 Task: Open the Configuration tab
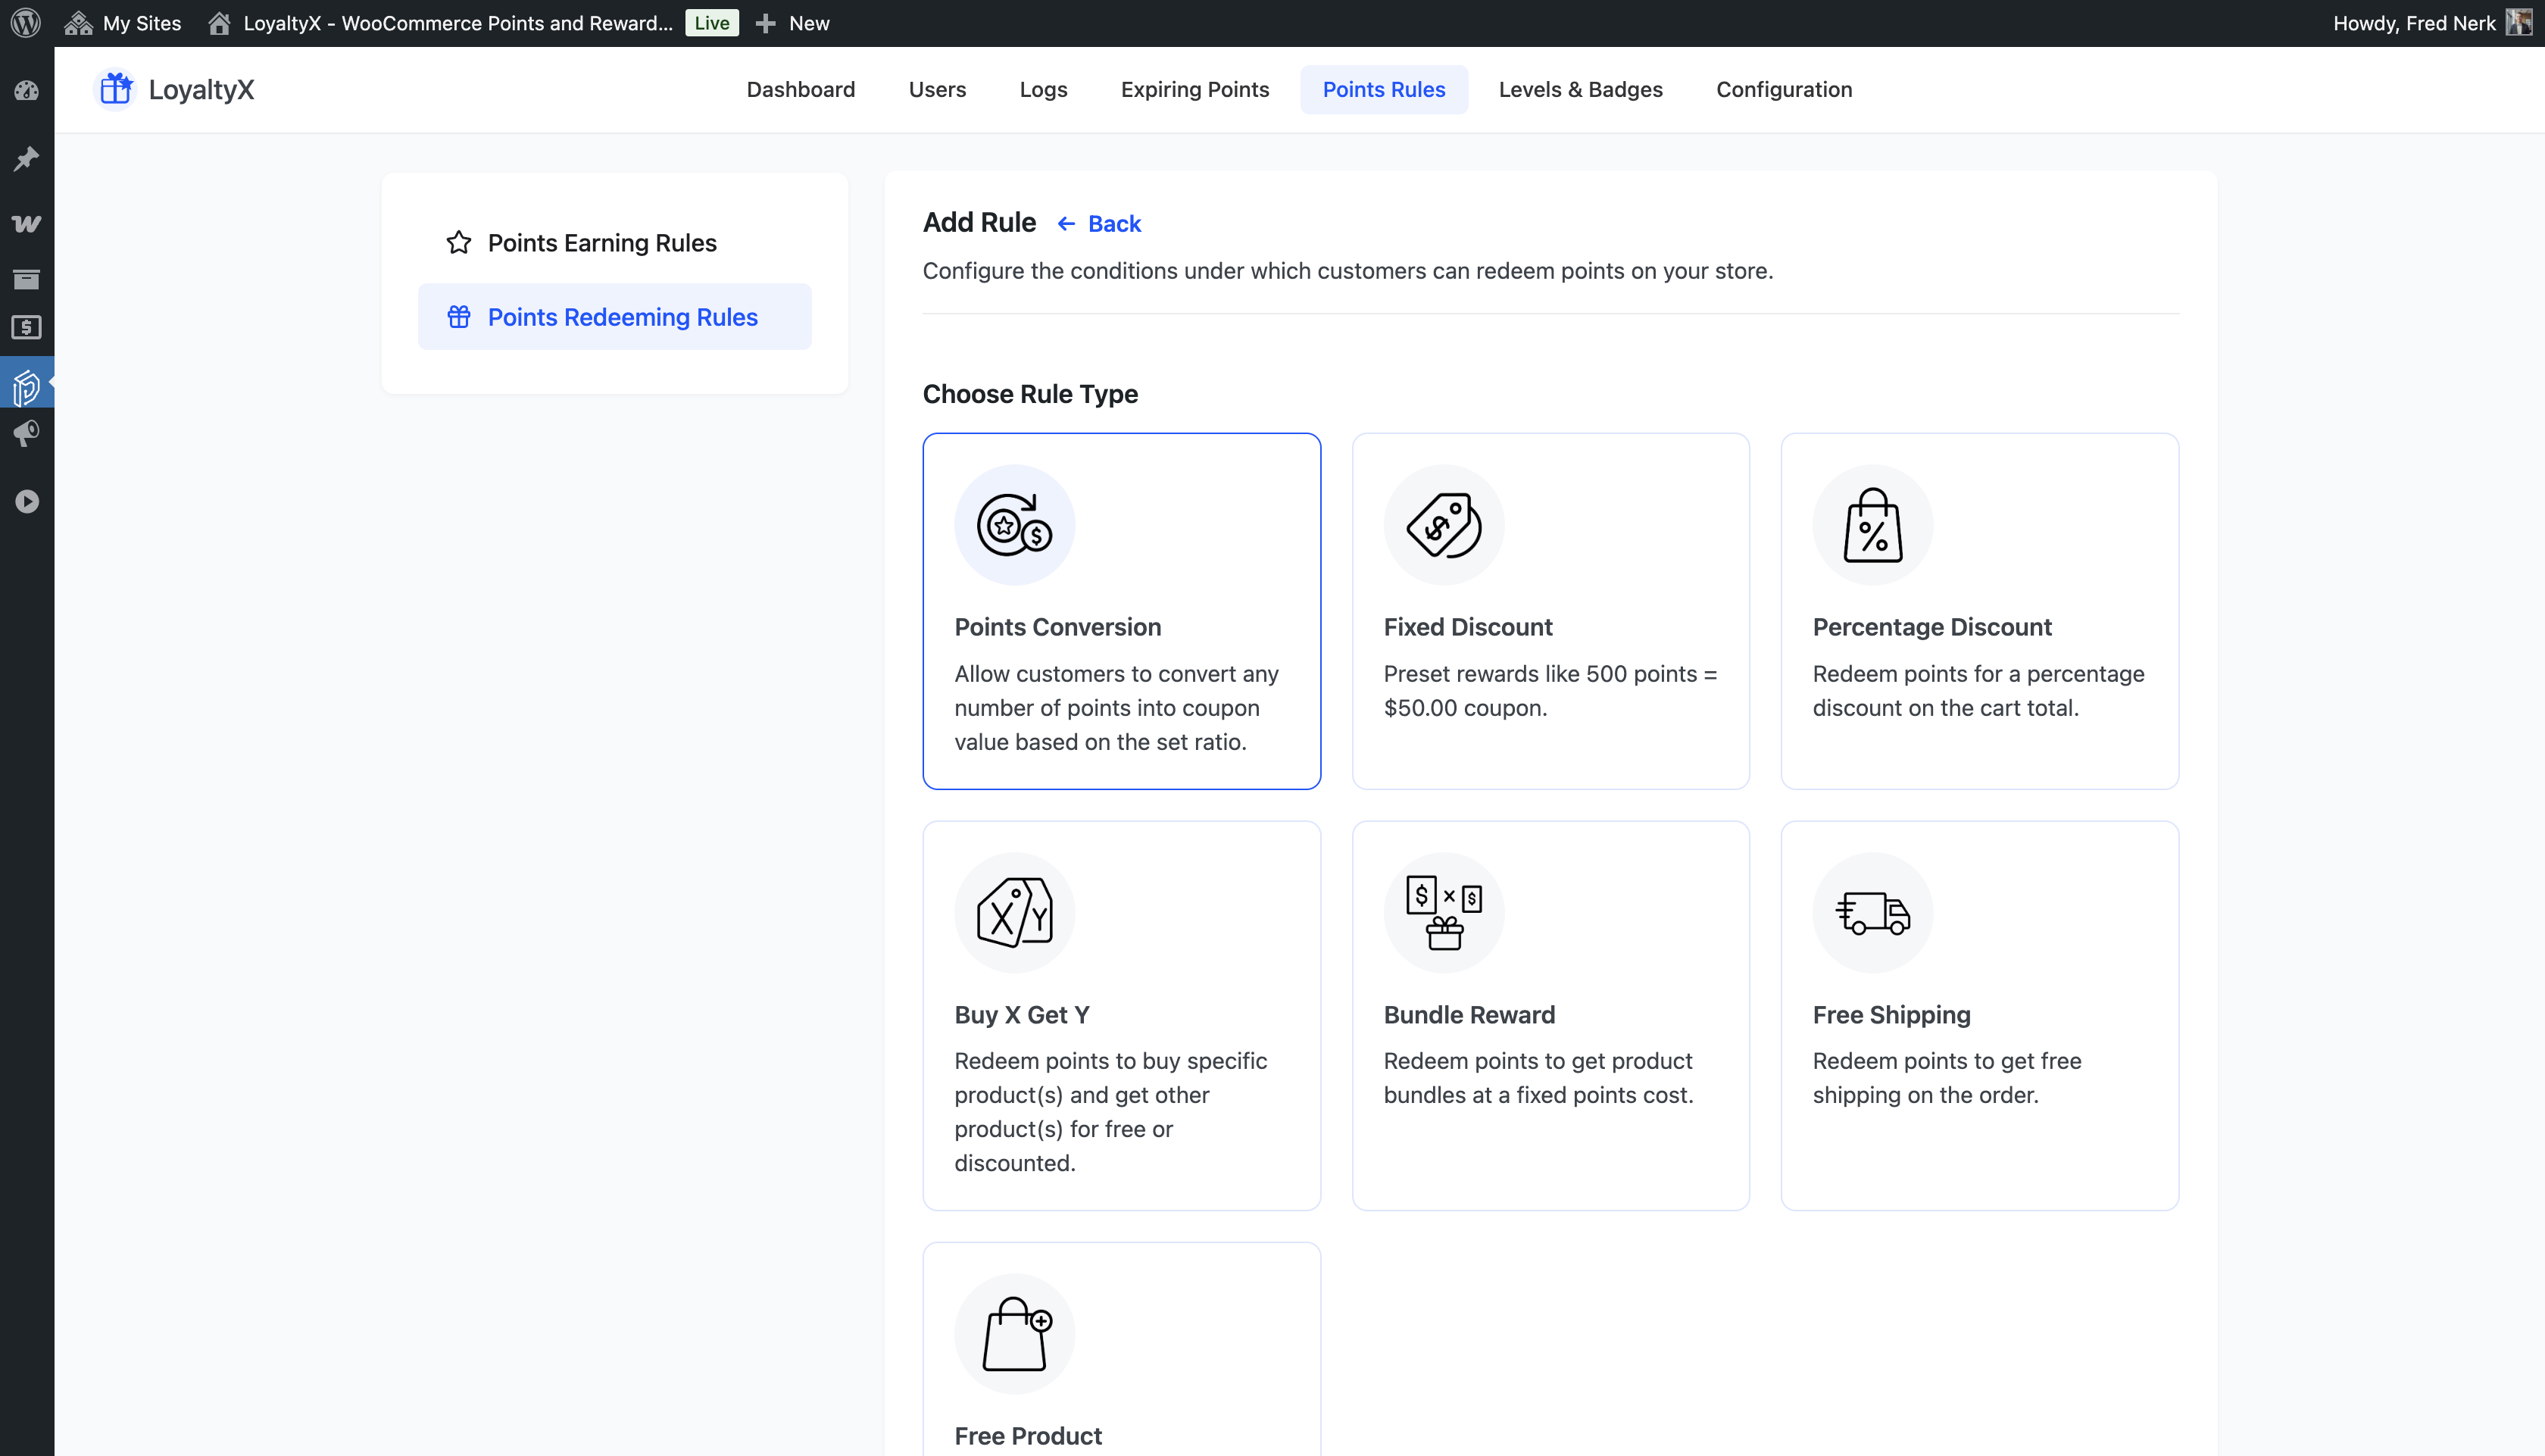coord(1785,89)
